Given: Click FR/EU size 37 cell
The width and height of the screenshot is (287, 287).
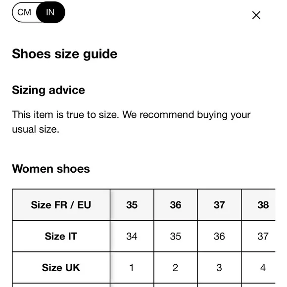Looking at the screenshot, I should coord(220,205).
